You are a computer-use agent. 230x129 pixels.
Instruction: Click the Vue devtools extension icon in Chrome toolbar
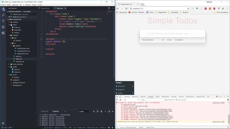tap(197, 9)
